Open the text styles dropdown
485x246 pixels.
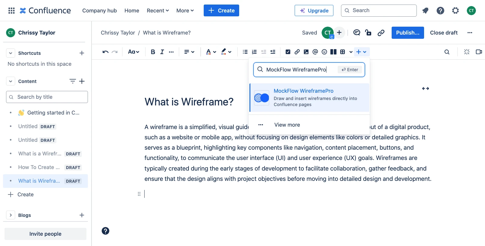click(x=134, y=52)
